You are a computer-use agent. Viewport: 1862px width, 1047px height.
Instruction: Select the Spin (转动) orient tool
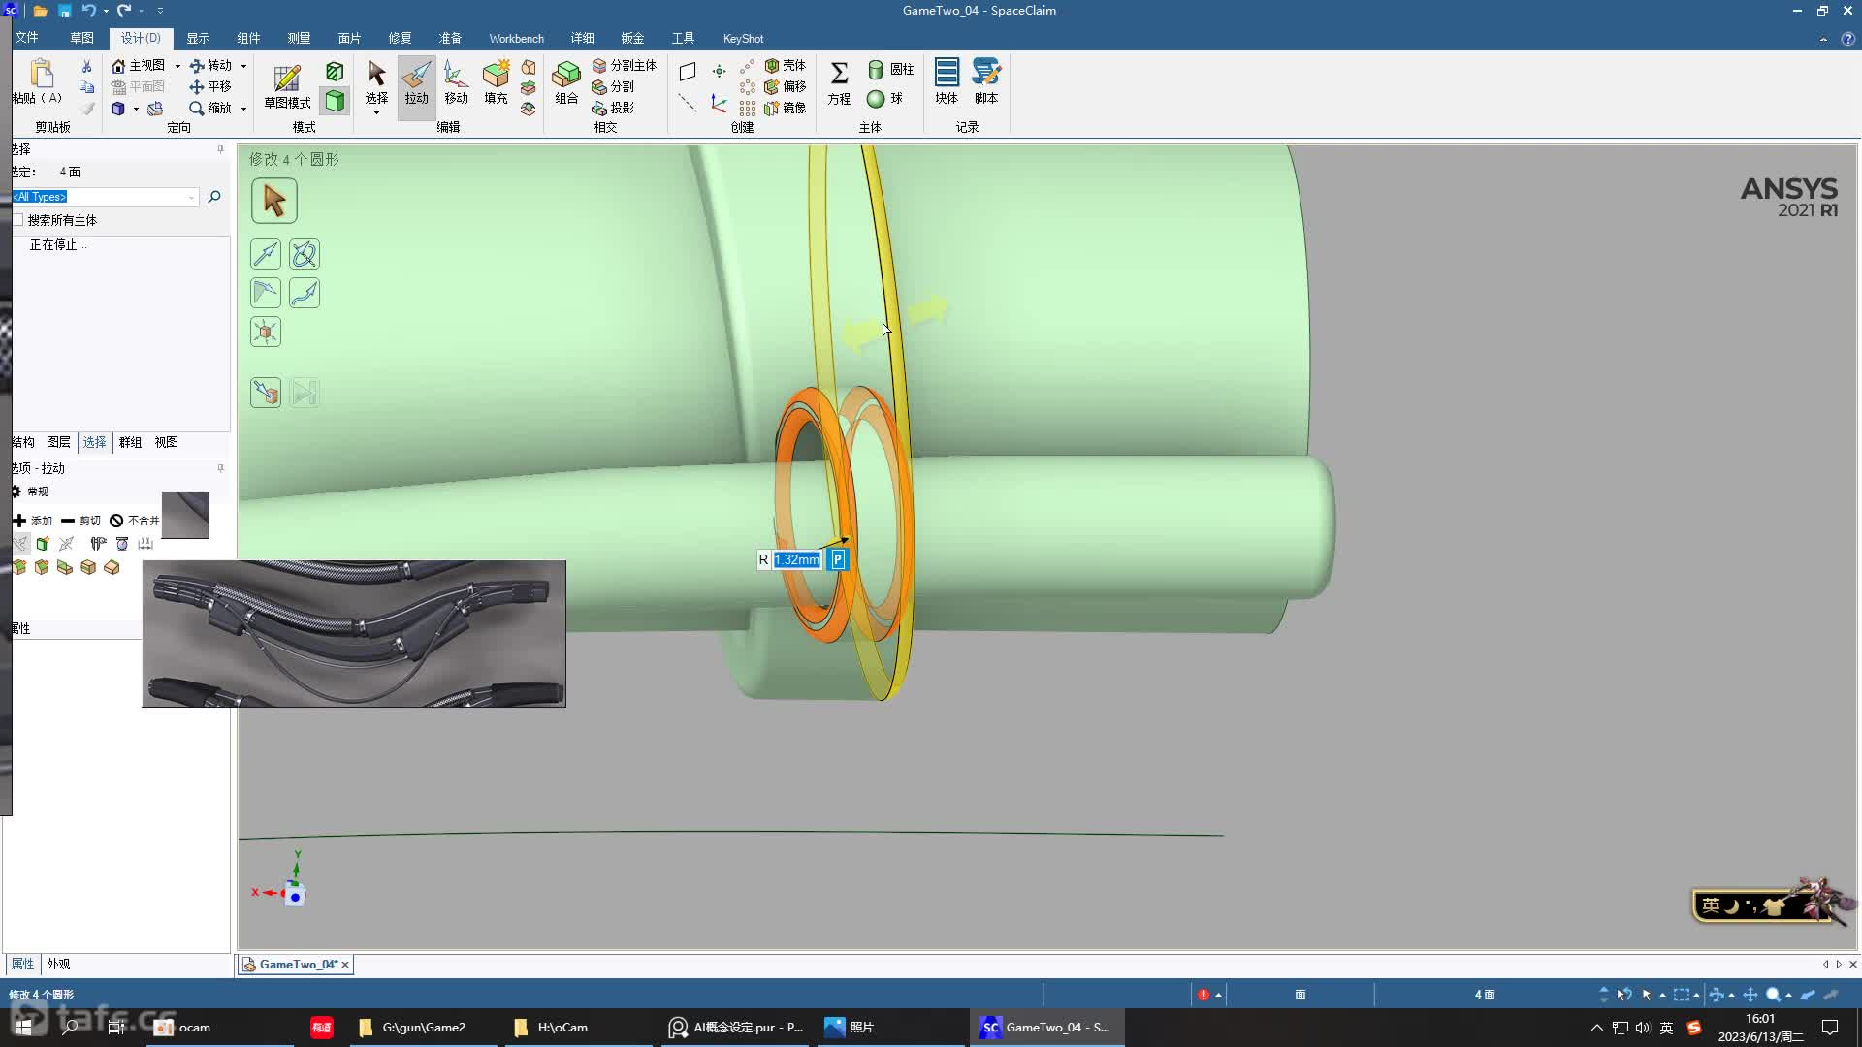tap(211, 65)
